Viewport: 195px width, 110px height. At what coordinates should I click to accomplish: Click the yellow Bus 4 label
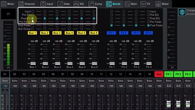[x=69, y=33]
